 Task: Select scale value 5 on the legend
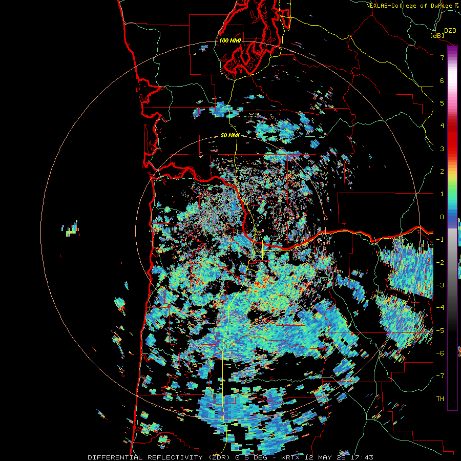(x=442, y=103)
